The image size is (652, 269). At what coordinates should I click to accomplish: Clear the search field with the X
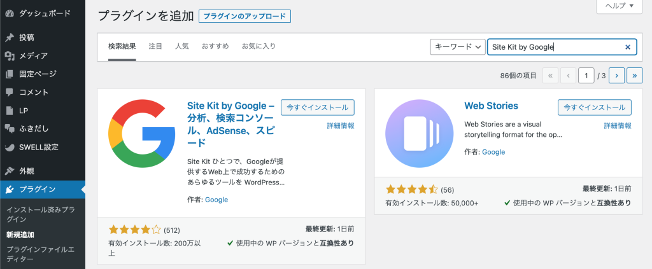[628, 47]
